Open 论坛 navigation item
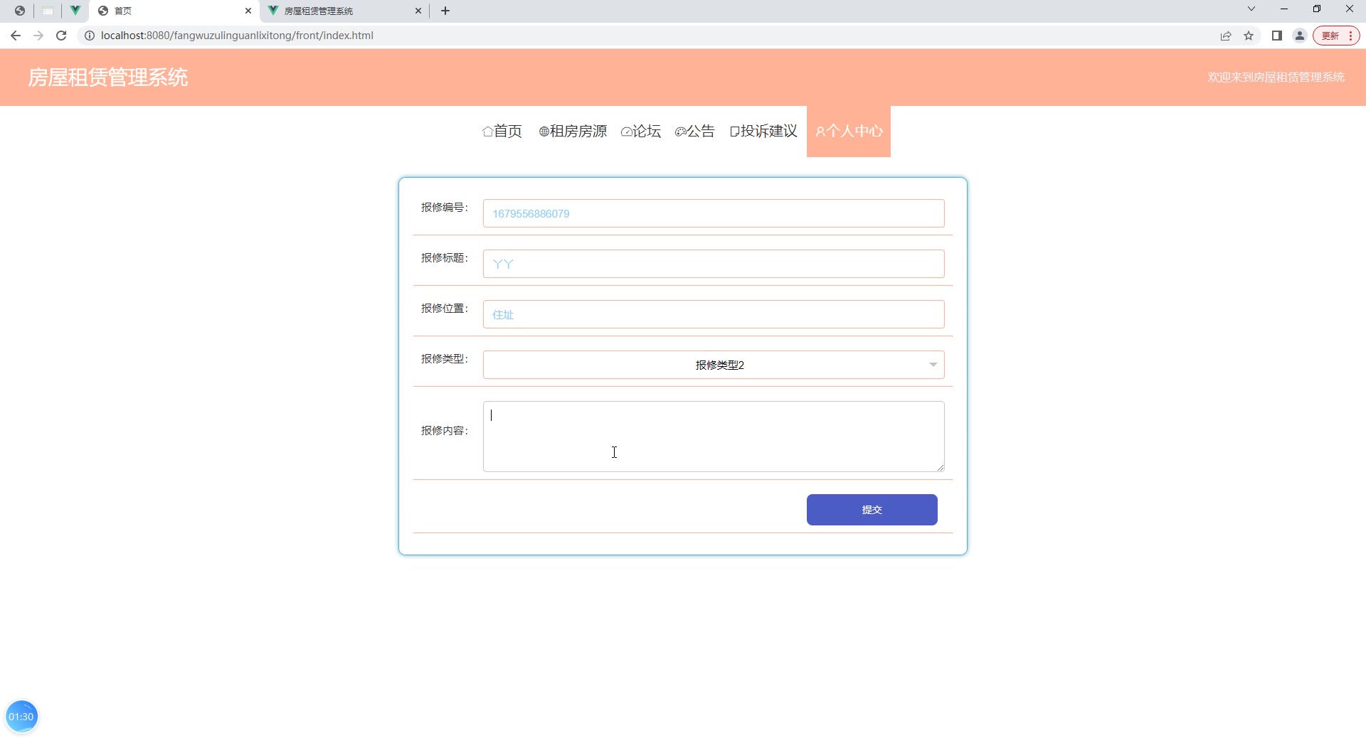Image resolution: width=1366 pixels, height=738 pixels. [641, 131]
